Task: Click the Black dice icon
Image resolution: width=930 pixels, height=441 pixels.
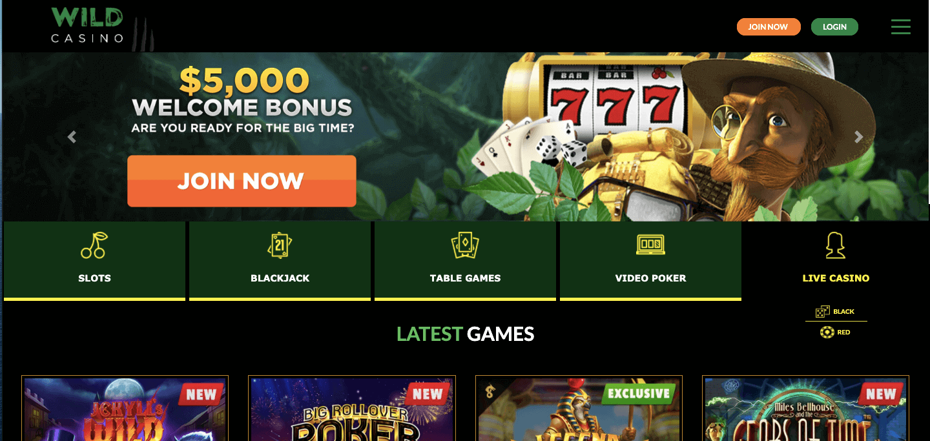Action: click(822, 312)
